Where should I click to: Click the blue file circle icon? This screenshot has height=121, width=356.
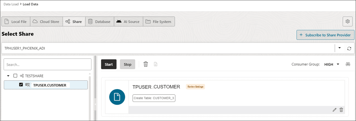tap(117, 97)
